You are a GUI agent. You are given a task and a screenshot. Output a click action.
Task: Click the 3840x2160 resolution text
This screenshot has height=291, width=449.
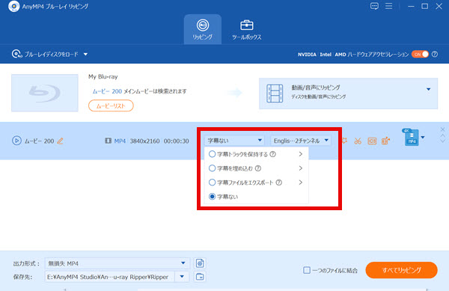144,141
